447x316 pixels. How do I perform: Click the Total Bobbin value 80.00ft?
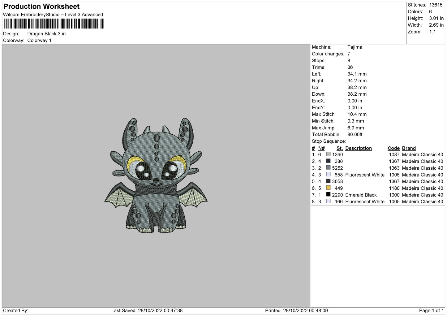355,135
